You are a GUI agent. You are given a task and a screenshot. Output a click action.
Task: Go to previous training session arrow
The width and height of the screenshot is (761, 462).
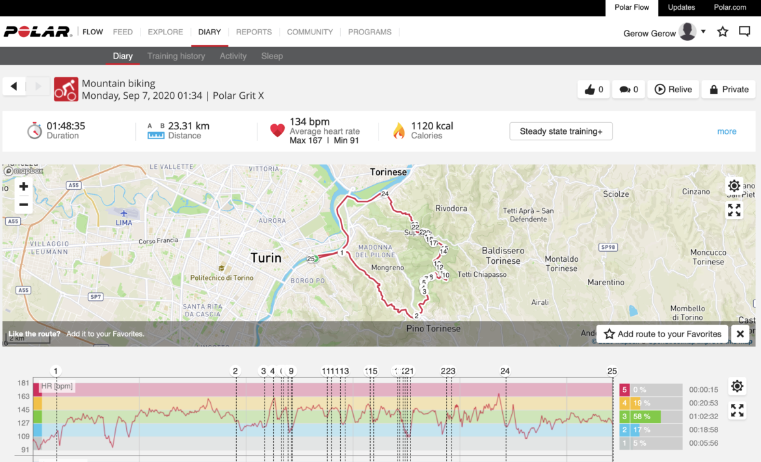click(14, 86)
